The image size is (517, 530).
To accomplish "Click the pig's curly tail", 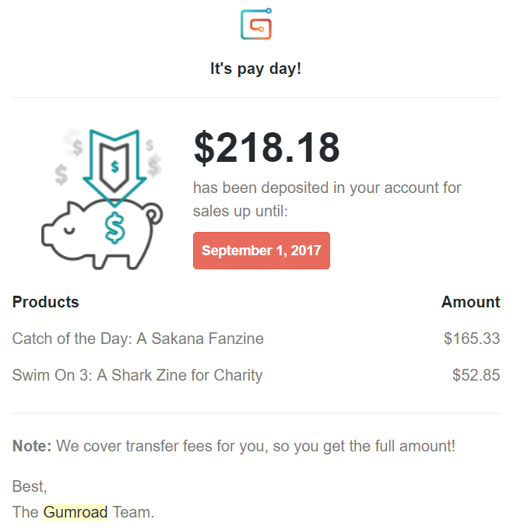I will (x=154, y=213).
